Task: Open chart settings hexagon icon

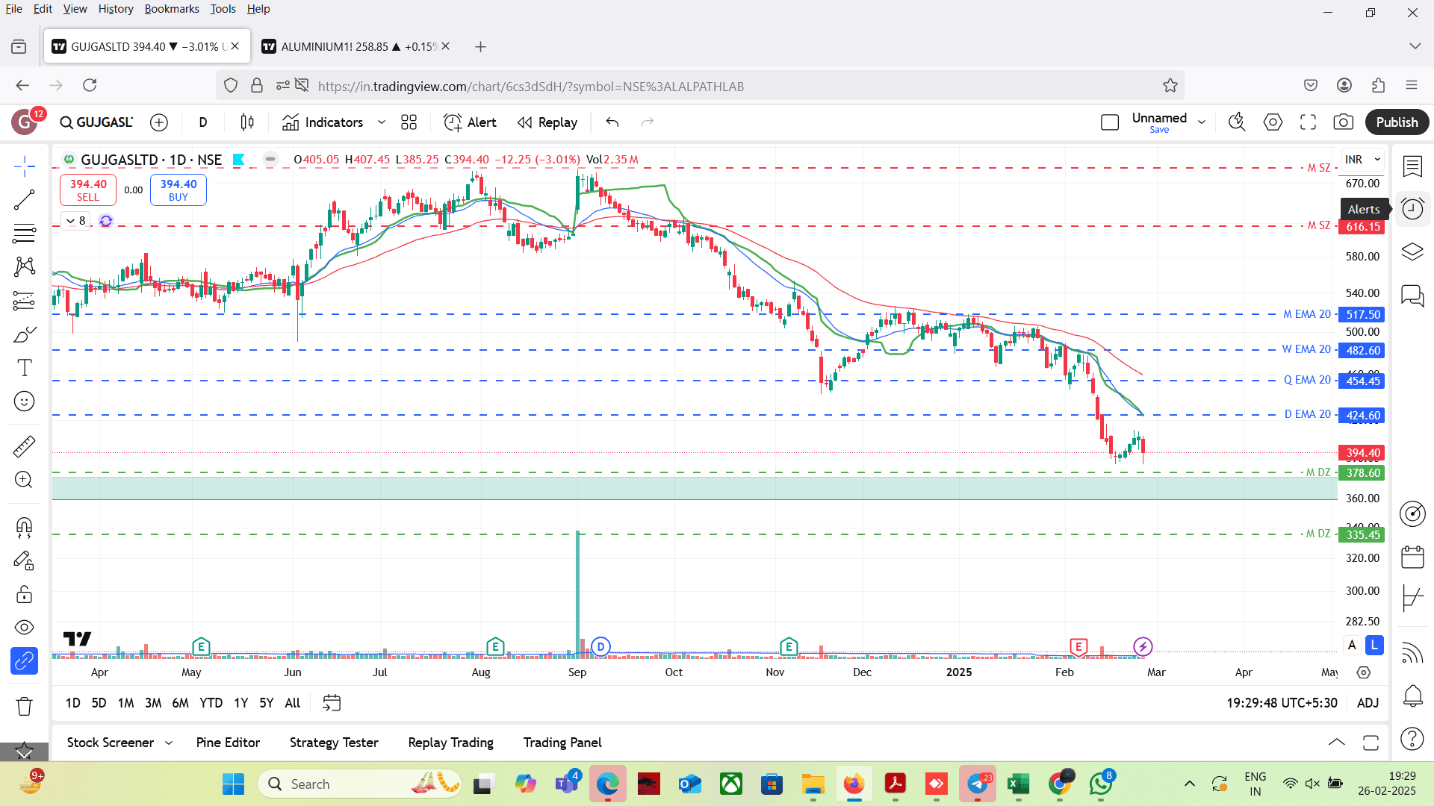Action: coord(1273,122)
